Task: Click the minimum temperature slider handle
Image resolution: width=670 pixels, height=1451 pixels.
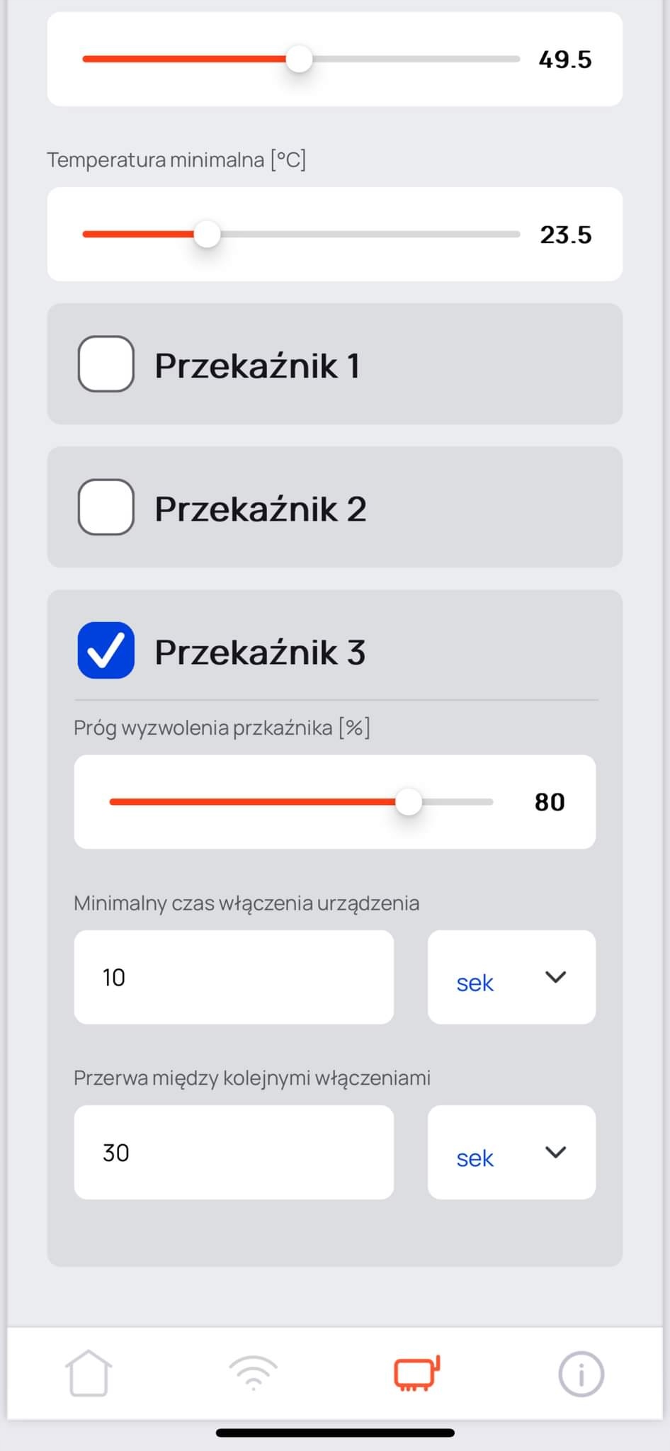Action: pos(207,235)
